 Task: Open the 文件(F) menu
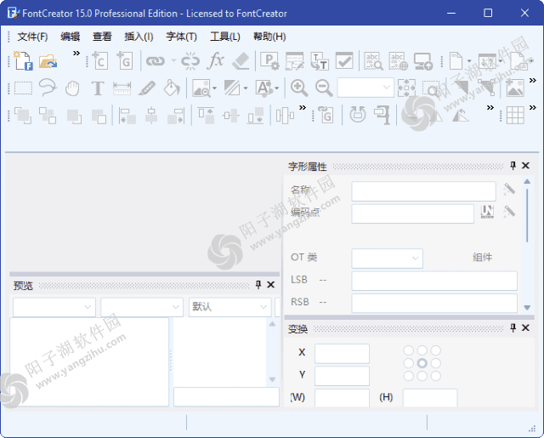(32, 37)
